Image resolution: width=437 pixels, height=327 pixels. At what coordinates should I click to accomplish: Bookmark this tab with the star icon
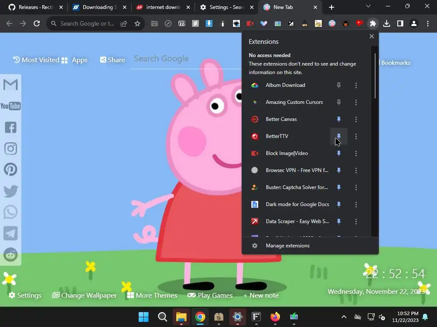[x=137, y=24]
